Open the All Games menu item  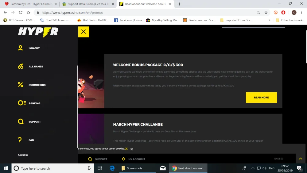tap(36, 66)
